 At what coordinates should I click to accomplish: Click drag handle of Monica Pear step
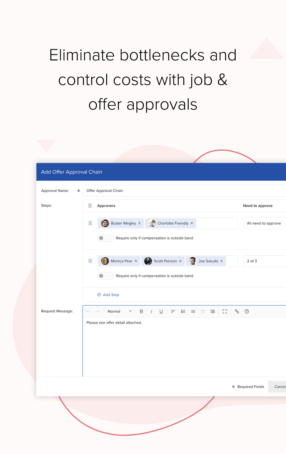pyautogui.click(x=90, y=261)
